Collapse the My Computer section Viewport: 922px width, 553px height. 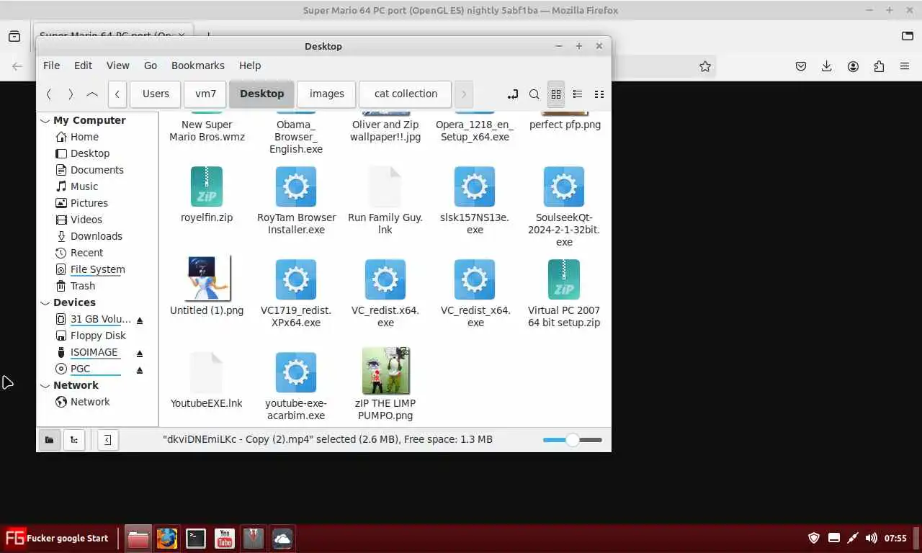(45, 121)
